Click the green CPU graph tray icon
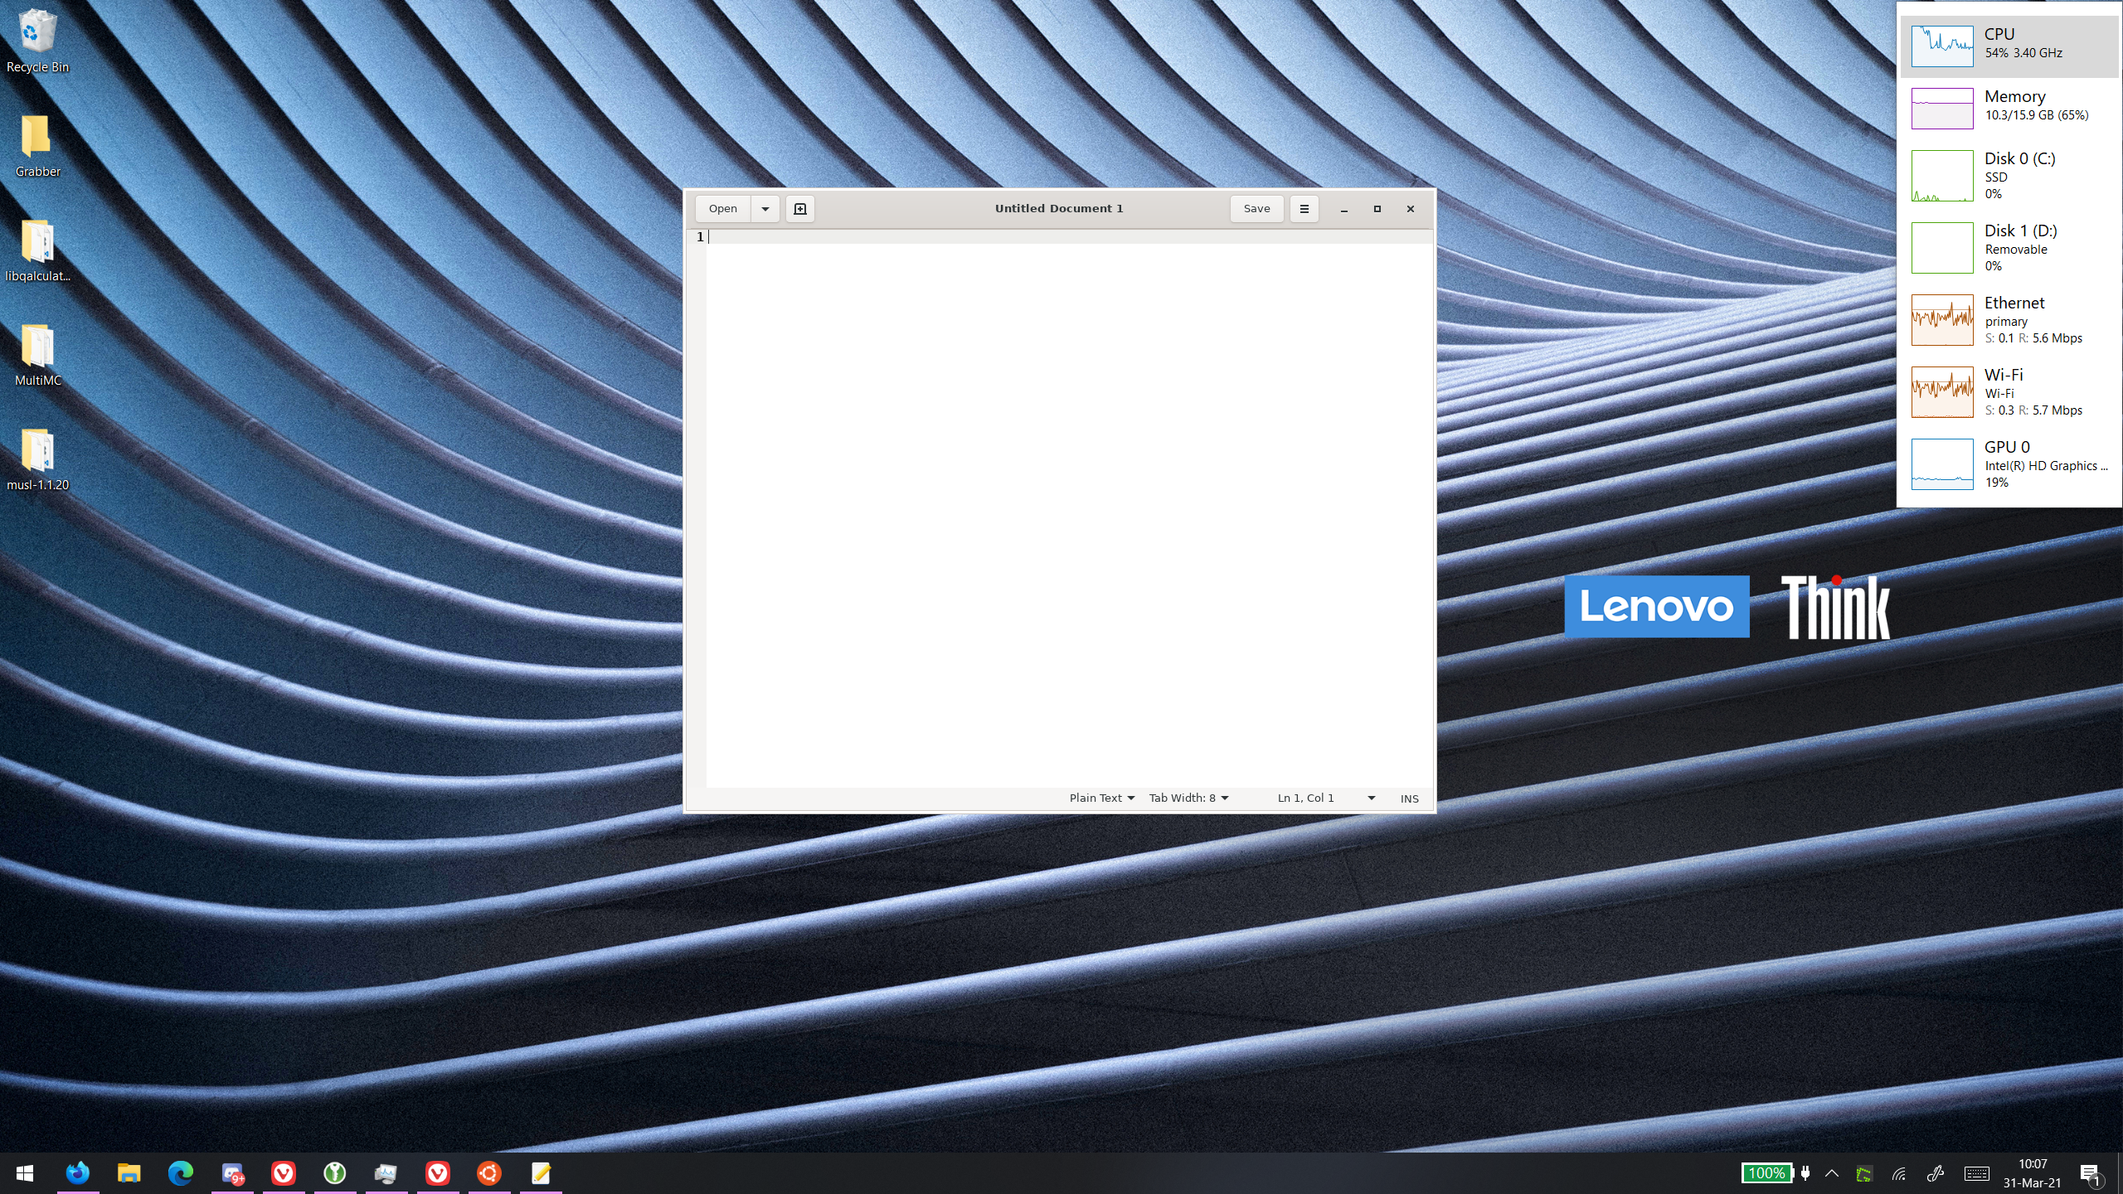 [1863, 1173]
